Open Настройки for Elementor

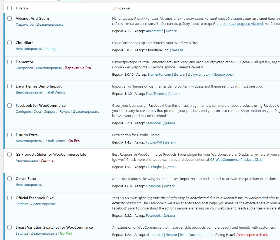click(x=24, y=68)
